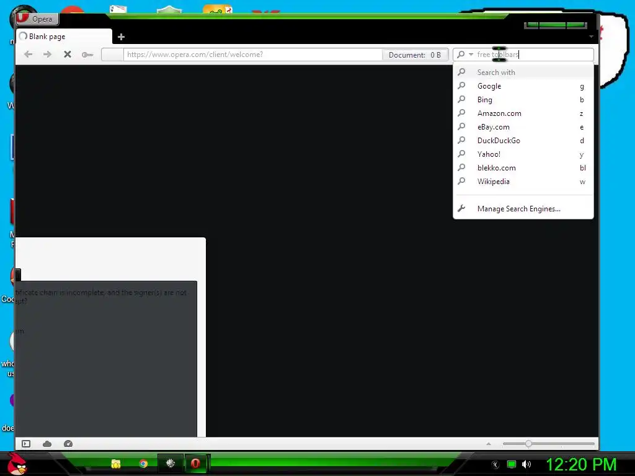This screenshot has height=476, width=635.
Task: Toggle the panel button in status bar
Action: (x=26, y=444)
